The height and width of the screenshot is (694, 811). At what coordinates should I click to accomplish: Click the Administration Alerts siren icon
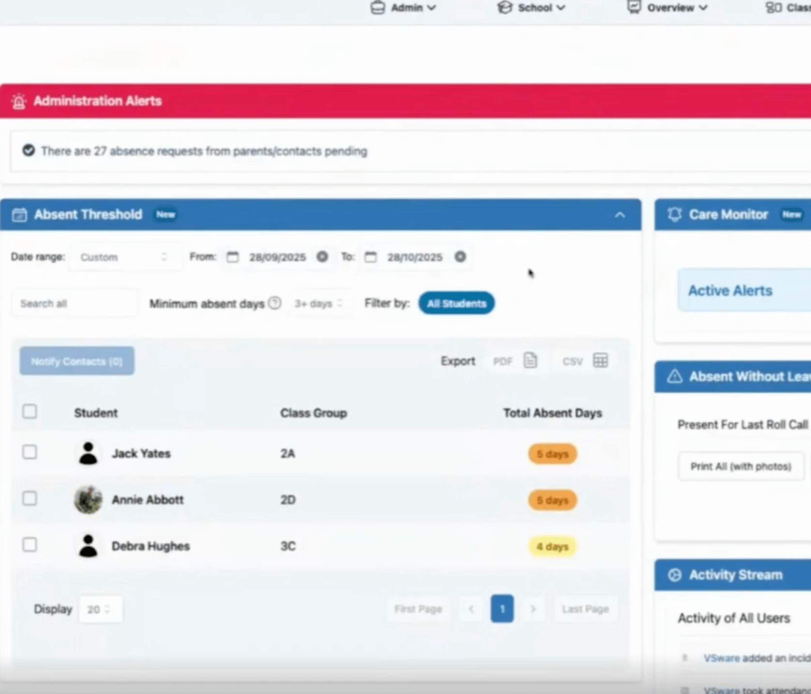[19, 101]
